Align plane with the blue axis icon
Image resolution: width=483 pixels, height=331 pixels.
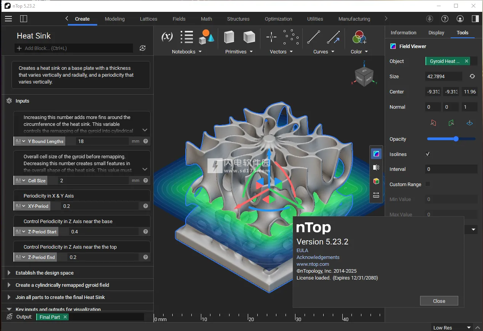click(470, 123)
